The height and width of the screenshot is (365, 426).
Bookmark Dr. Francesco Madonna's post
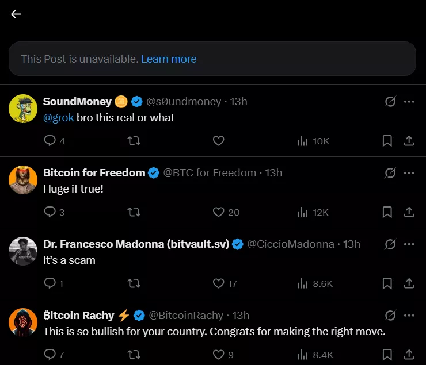tap(387, 283)
